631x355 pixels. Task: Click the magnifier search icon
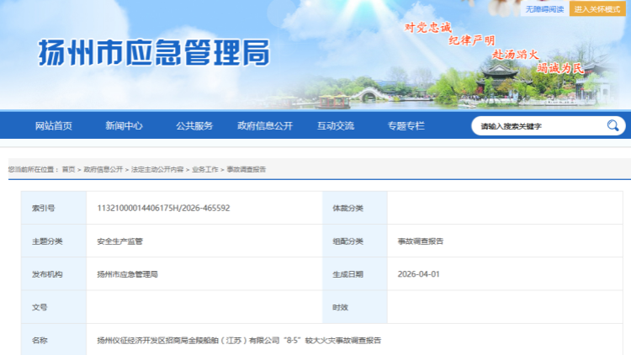612,126
